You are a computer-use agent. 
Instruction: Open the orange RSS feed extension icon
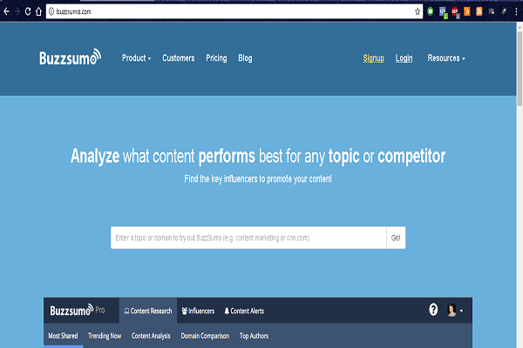point(479,11)
